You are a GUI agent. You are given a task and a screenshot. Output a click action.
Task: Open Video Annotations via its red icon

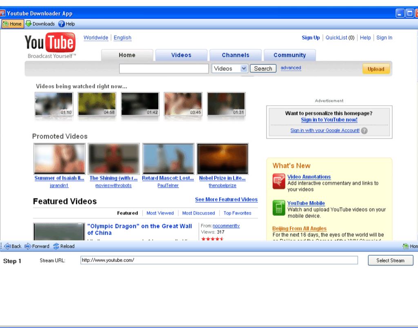click(279, 182)
